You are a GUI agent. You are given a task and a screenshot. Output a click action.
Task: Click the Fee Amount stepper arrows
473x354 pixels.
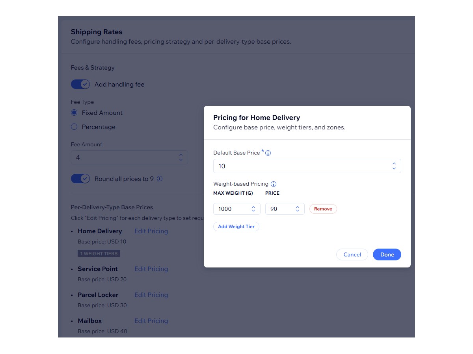coord(181,157)
